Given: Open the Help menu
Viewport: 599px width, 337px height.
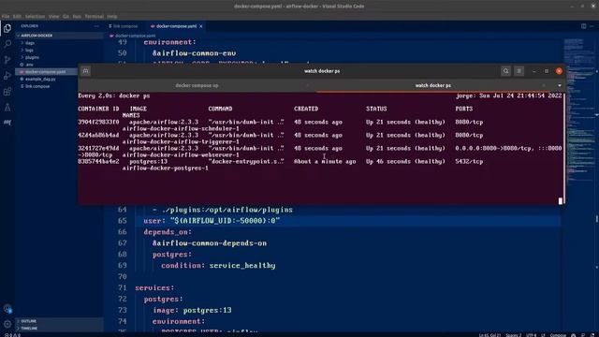Looking at the screenshot, I should 112,17.
